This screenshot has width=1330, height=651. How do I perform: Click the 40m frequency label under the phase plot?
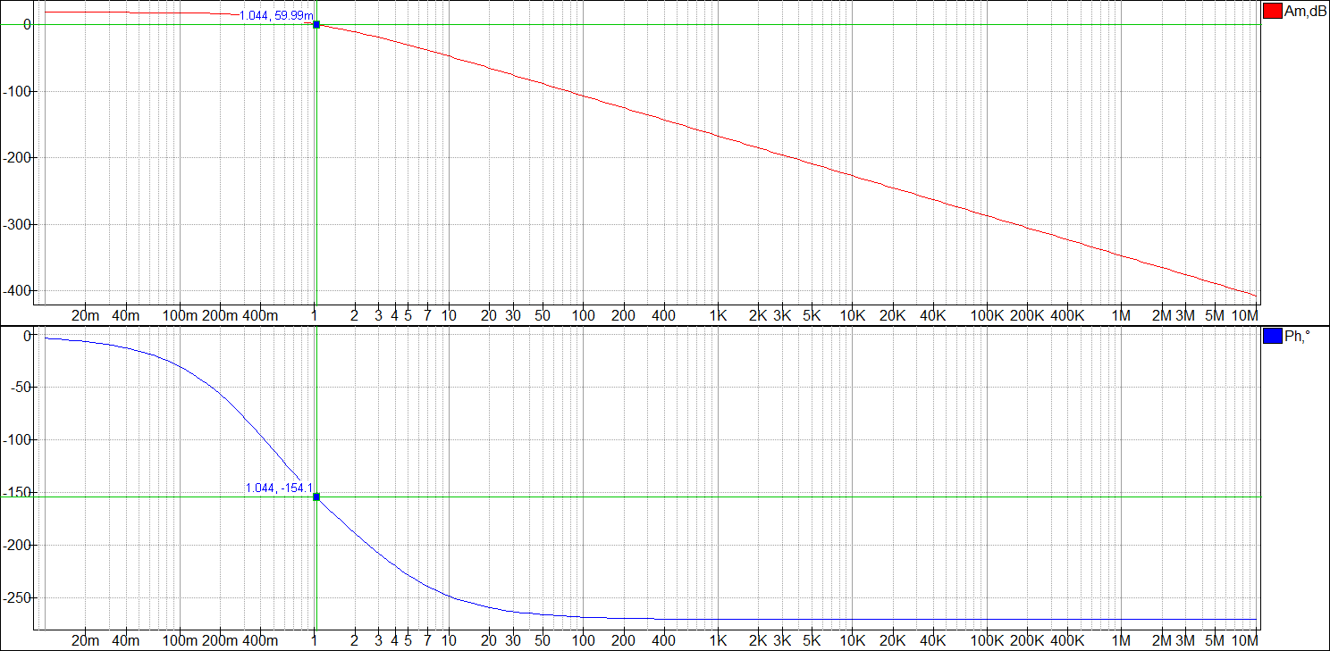[125, 641]
